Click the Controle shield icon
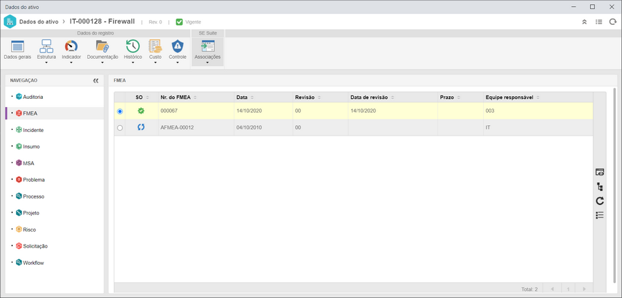The height and width of the screenshot is (298, 622). click(x=178, y=46)
